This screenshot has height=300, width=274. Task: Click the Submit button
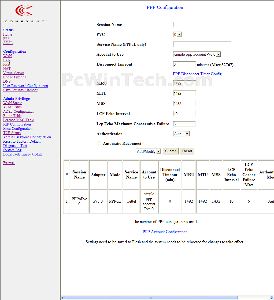coord(171,151)
